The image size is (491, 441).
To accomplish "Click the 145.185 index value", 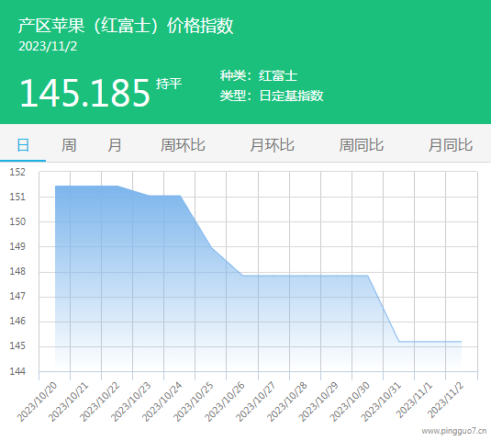I will point(85,93).
